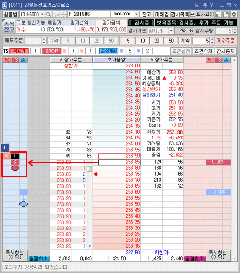Toggle the 호가고정 checkbox

193,14
